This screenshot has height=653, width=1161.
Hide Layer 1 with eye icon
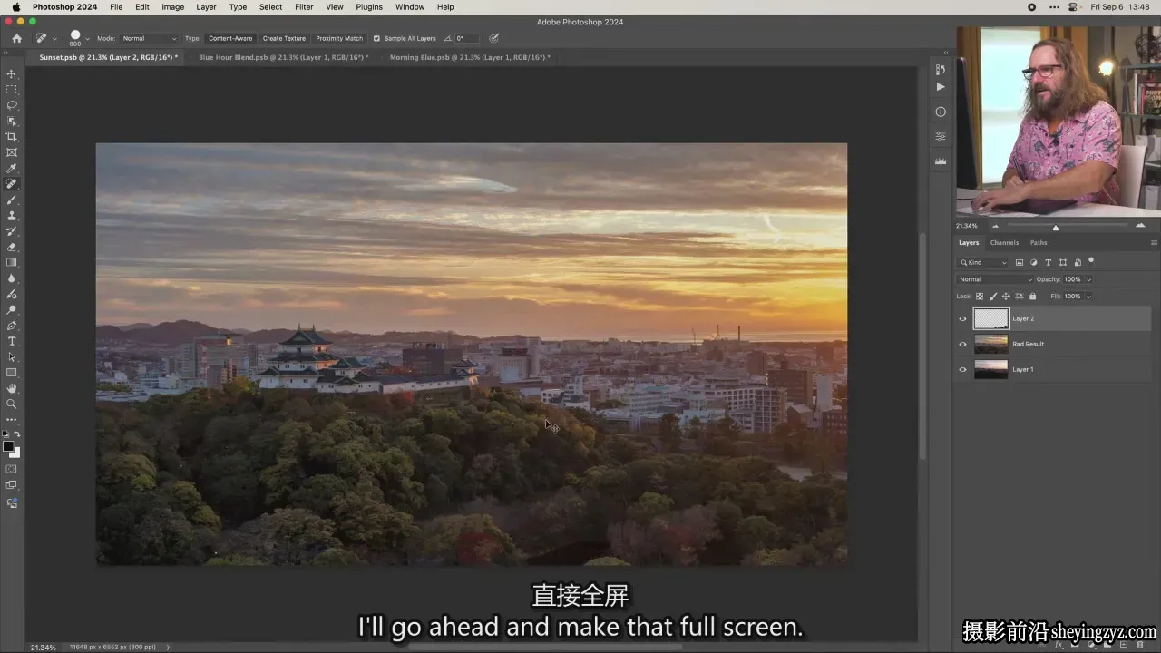[x=962, y=369]
